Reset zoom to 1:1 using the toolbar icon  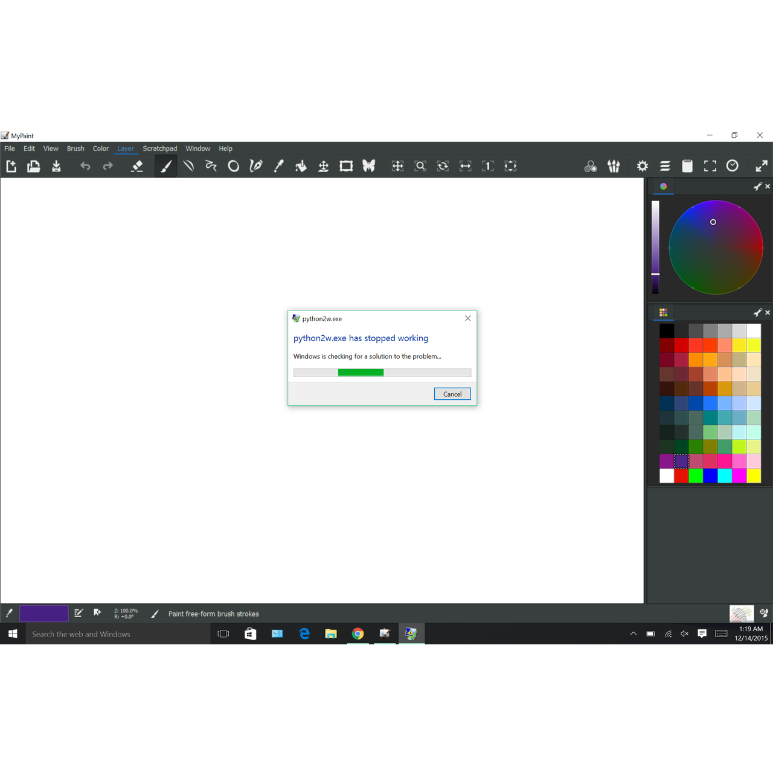point(488,166)
